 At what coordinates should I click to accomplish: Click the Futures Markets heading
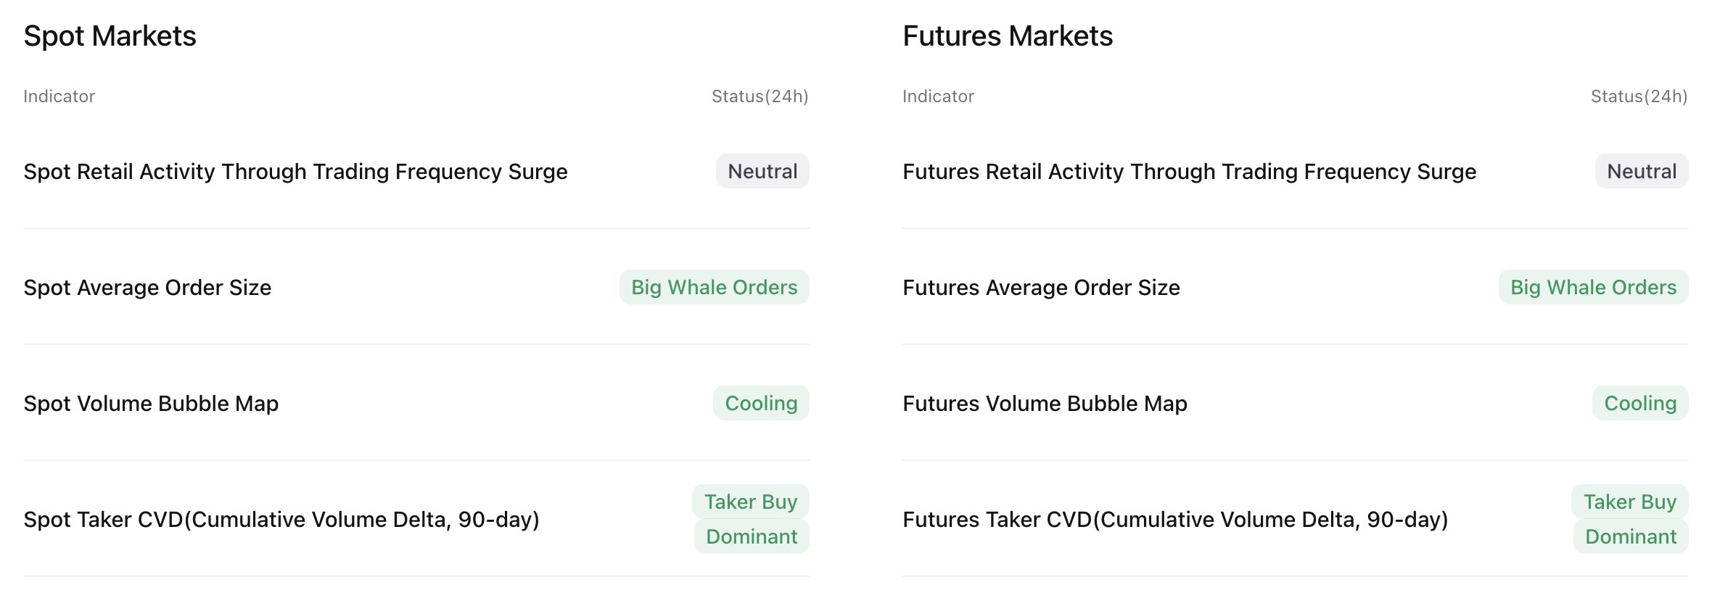pos(1008,36)
